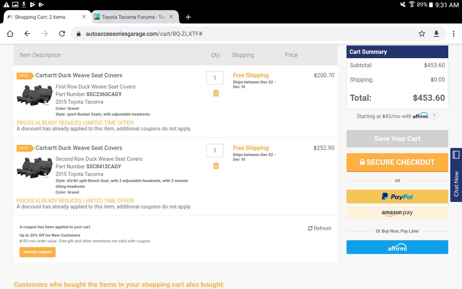The height and width of the screenshot is (289, 462).
Task: Delete First Row seat covers with trash icon
Action: click(216, 93)
